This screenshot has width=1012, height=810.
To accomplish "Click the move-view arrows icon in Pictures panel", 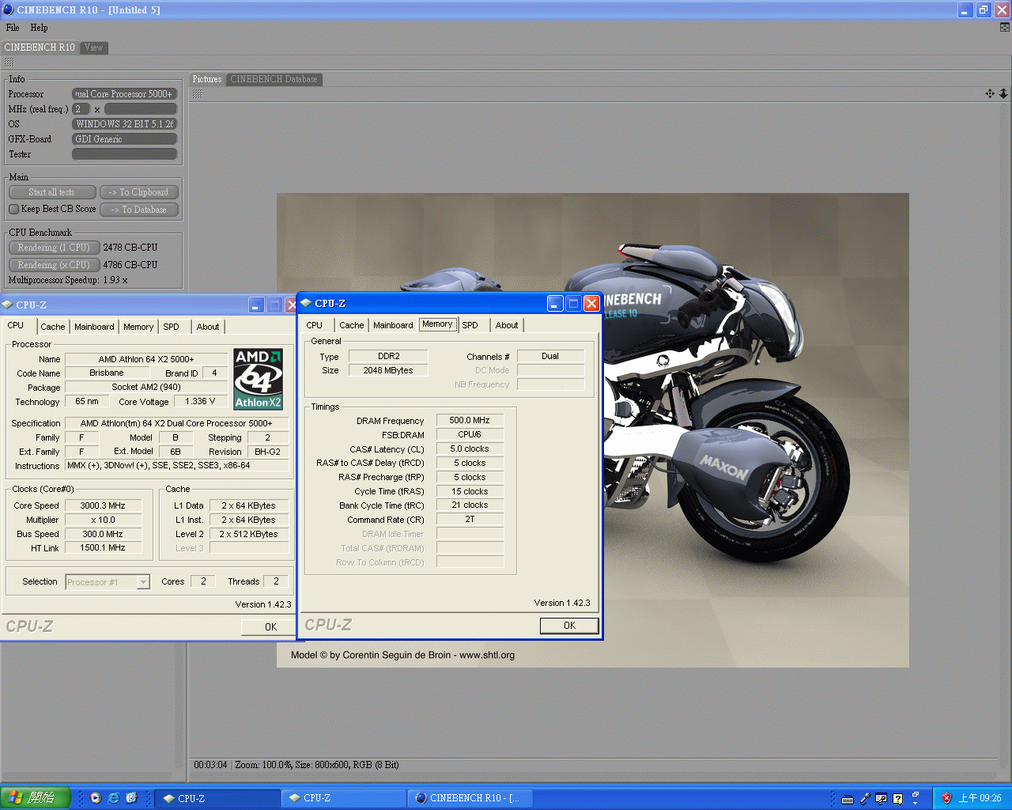I will 990,93.
